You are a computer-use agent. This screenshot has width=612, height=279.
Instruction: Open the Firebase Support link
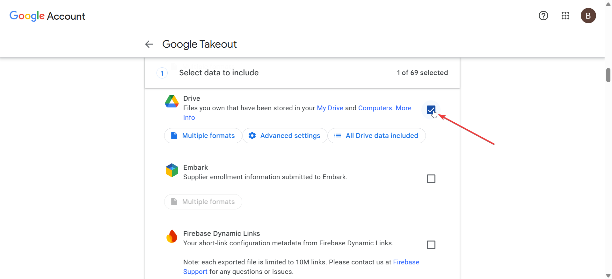click(x=406, y=262)
